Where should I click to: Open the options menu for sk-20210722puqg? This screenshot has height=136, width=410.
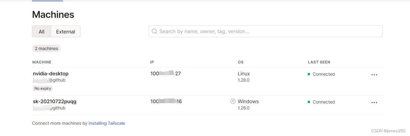374,103
